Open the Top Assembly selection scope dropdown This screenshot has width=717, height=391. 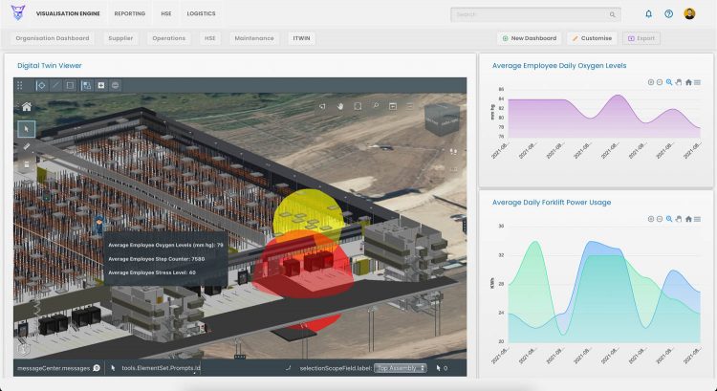401,367
